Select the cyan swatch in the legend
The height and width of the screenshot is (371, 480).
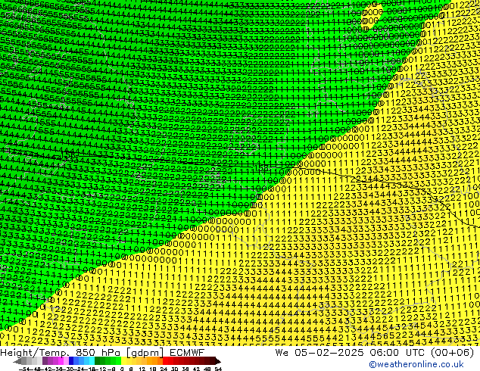tap(92, 361)
